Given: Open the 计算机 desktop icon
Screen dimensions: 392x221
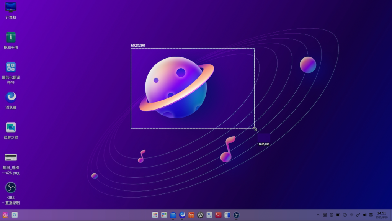Looking at the screenshot, I should pyautogui.click(x=11, y=8).
